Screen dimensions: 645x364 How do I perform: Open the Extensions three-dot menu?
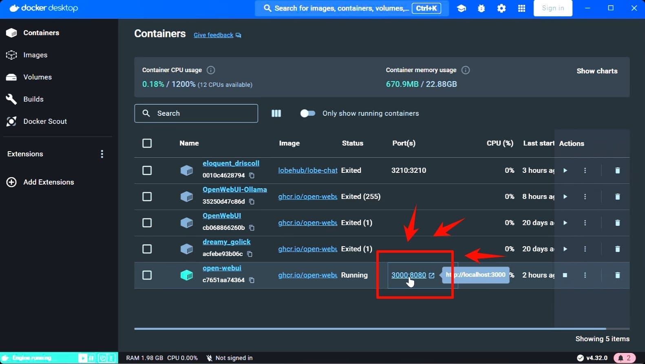click(102, 154)
